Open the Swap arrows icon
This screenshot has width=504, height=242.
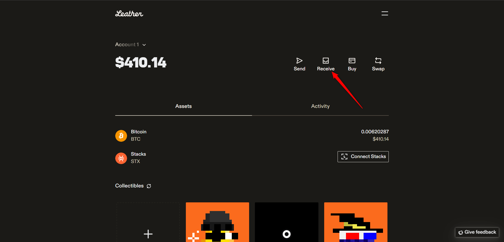point(378,61)
